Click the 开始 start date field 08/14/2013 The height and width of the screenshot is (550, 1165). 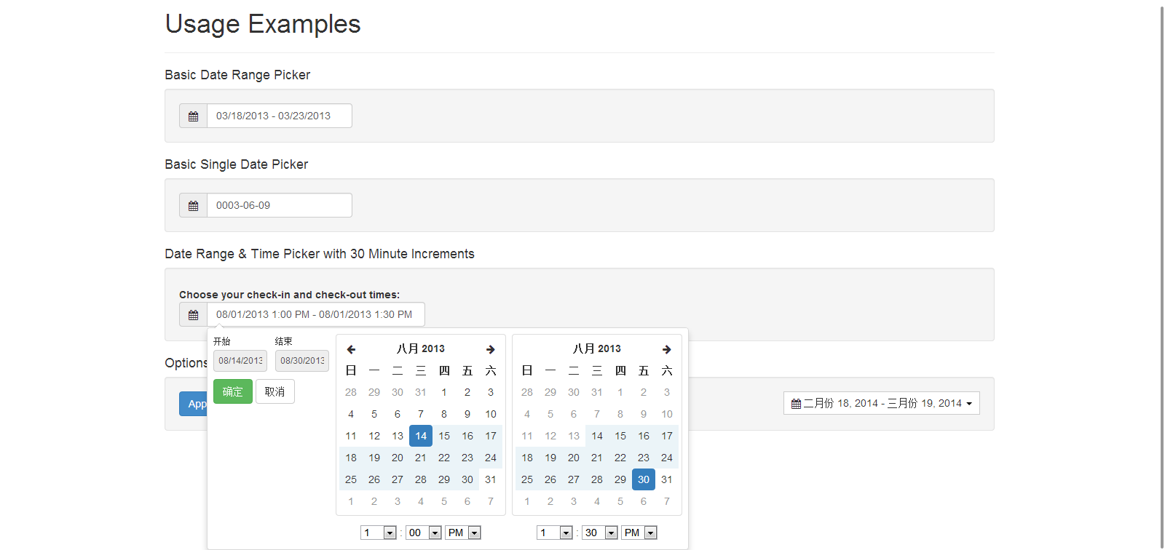(240, 361)
